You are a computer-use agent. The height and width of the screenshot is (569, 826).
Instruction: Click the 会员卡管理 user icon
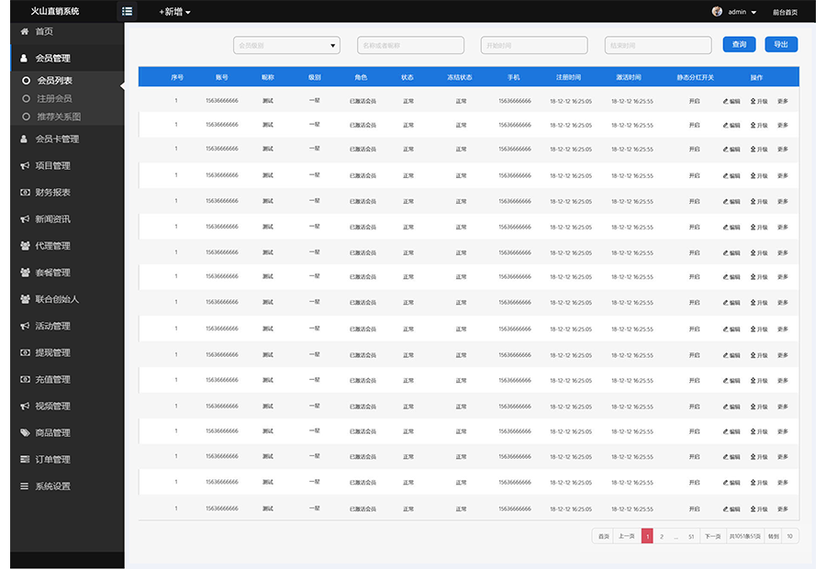pyautogui.click(x=24, y=139)
